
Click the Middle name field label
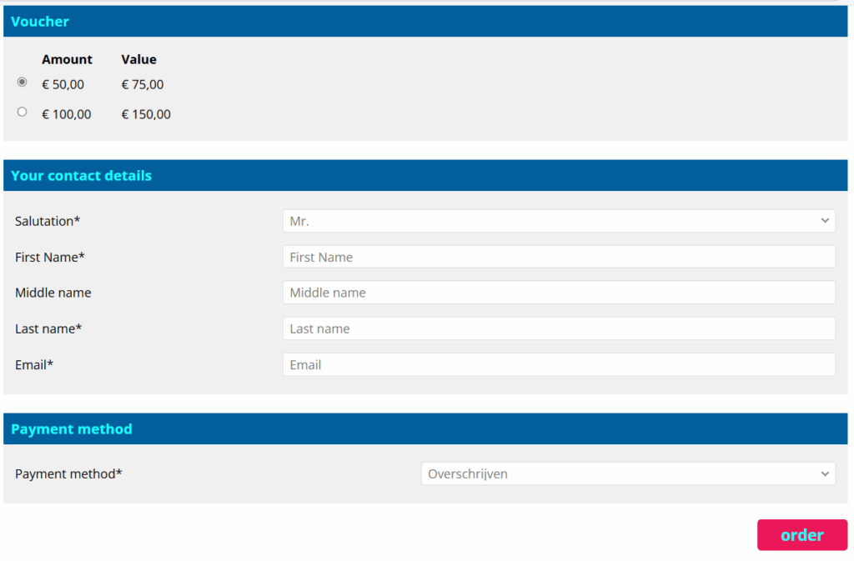tap(53, 293)
